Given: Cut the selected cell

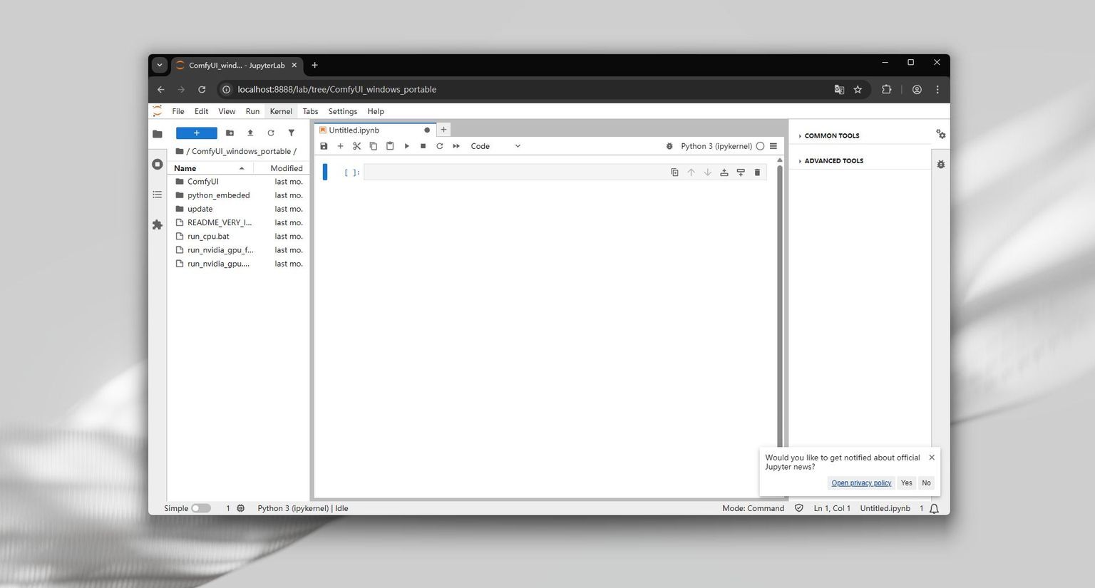Looking at the screenshot, I should 356,146.
